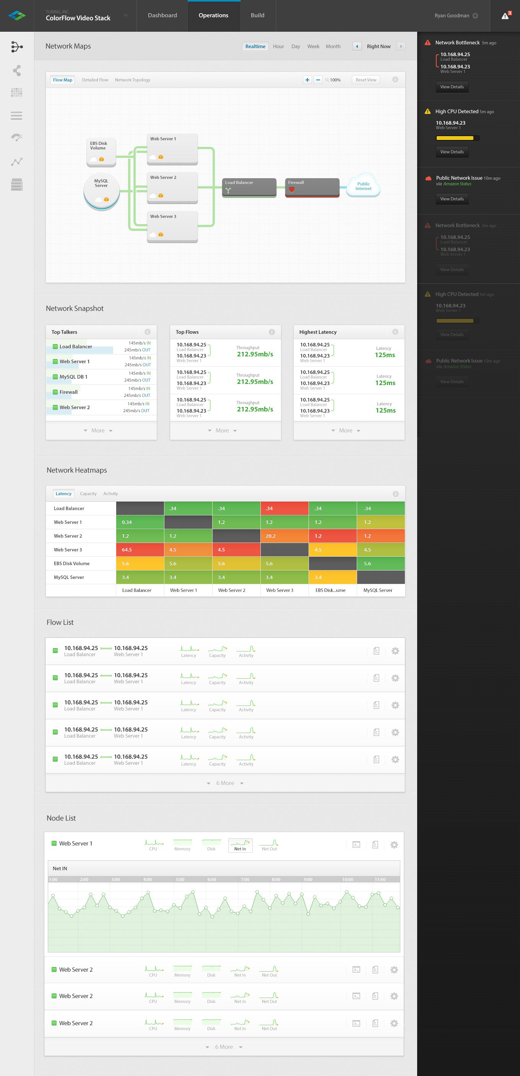Click the alert notifications warning icon

[505, 16]
